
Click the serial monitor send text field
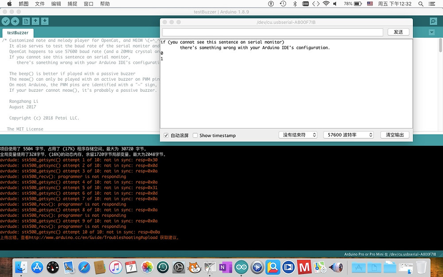click(272, 32)
